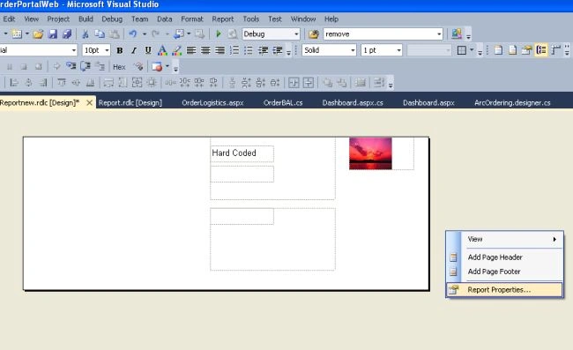Select Report Properties... in the context menu
Image resolution: width=573 pixels, height=350 pixels.
click(x=504, y=290)
